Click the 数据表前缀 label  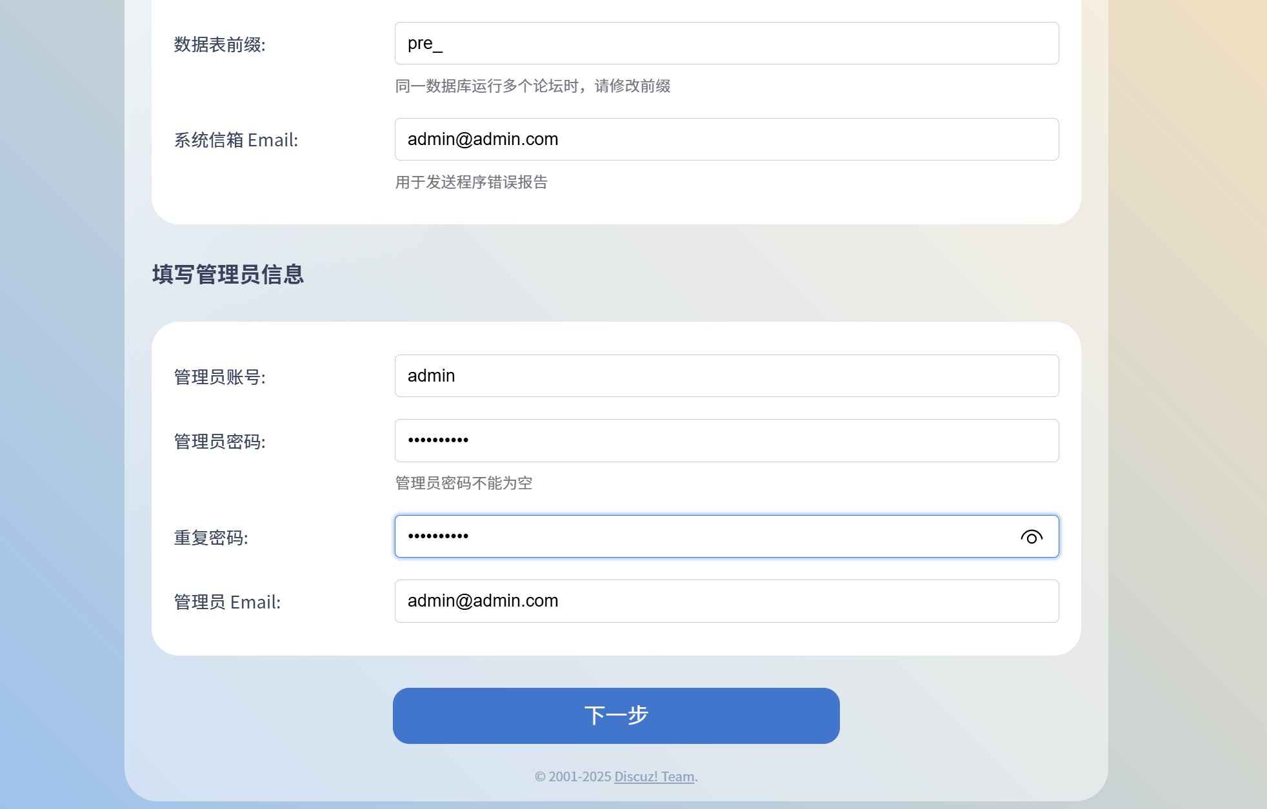coord(219,44)
